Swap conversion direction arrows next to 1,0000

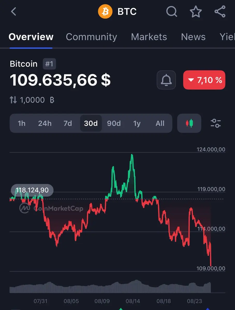click(13, 100)
